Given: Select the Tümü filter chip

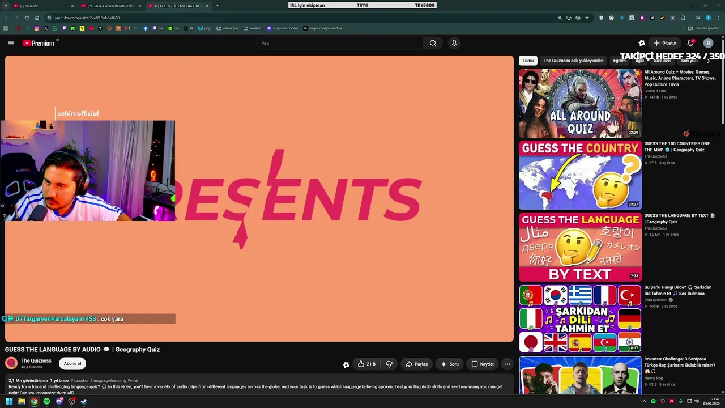Looking at the screenshot, I should (528, 61).
